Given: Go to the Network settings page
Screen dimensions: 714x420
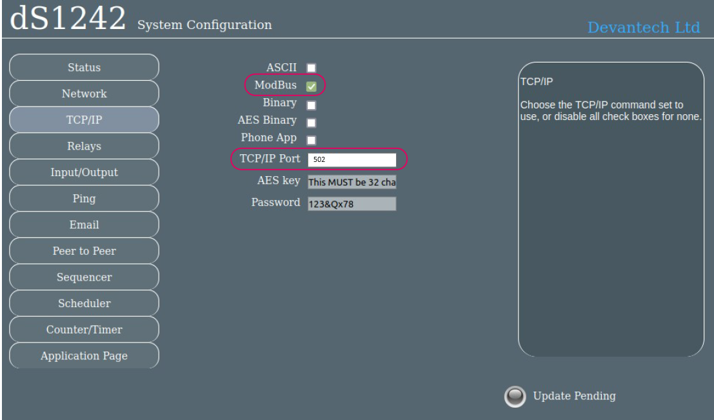Looking at the screenshot, I should click(x=84, y=94).
